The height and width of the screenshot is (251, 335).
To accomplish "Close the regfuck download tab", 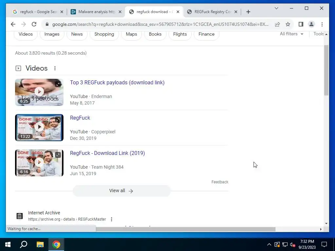I will point(178,12).
